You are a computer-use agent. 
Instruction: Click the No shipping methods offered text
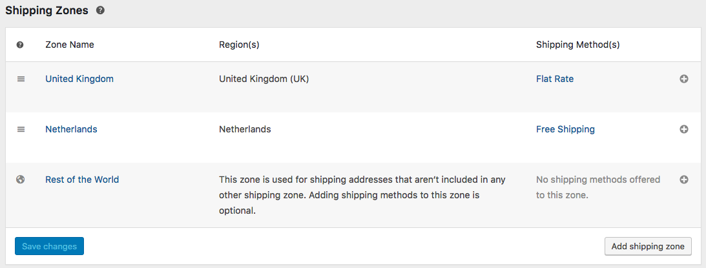598,187
